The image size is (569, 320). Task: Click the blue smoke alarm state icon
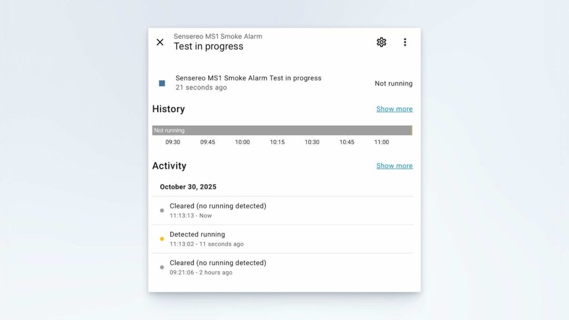[162, 83]
